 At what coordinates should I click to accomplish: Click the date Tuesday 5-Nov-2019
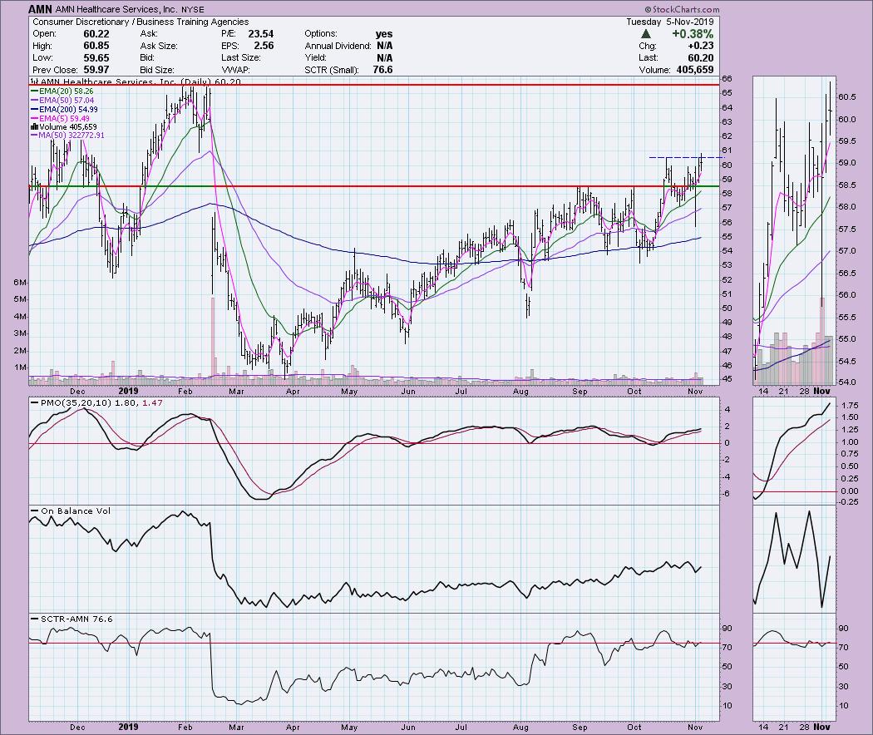point(670,22)
